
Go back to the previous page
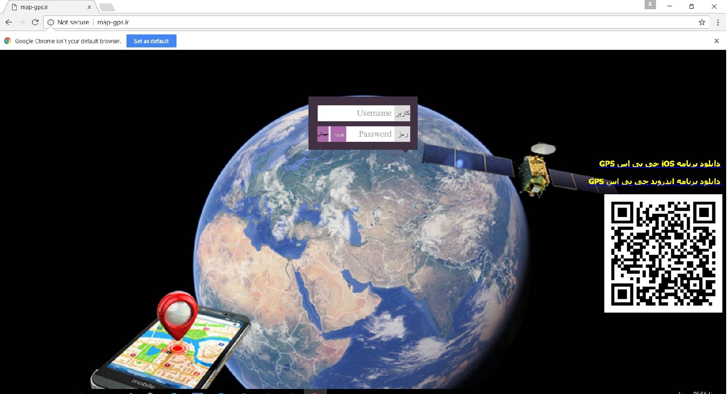point(8,22)
